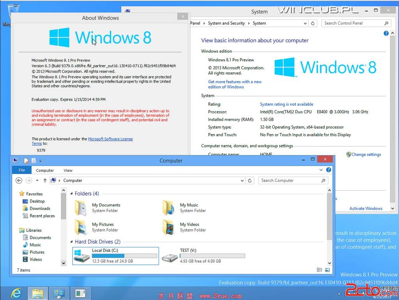Open the Computer ribbon tab
This screenshot has width=399, height=300.
45,170
